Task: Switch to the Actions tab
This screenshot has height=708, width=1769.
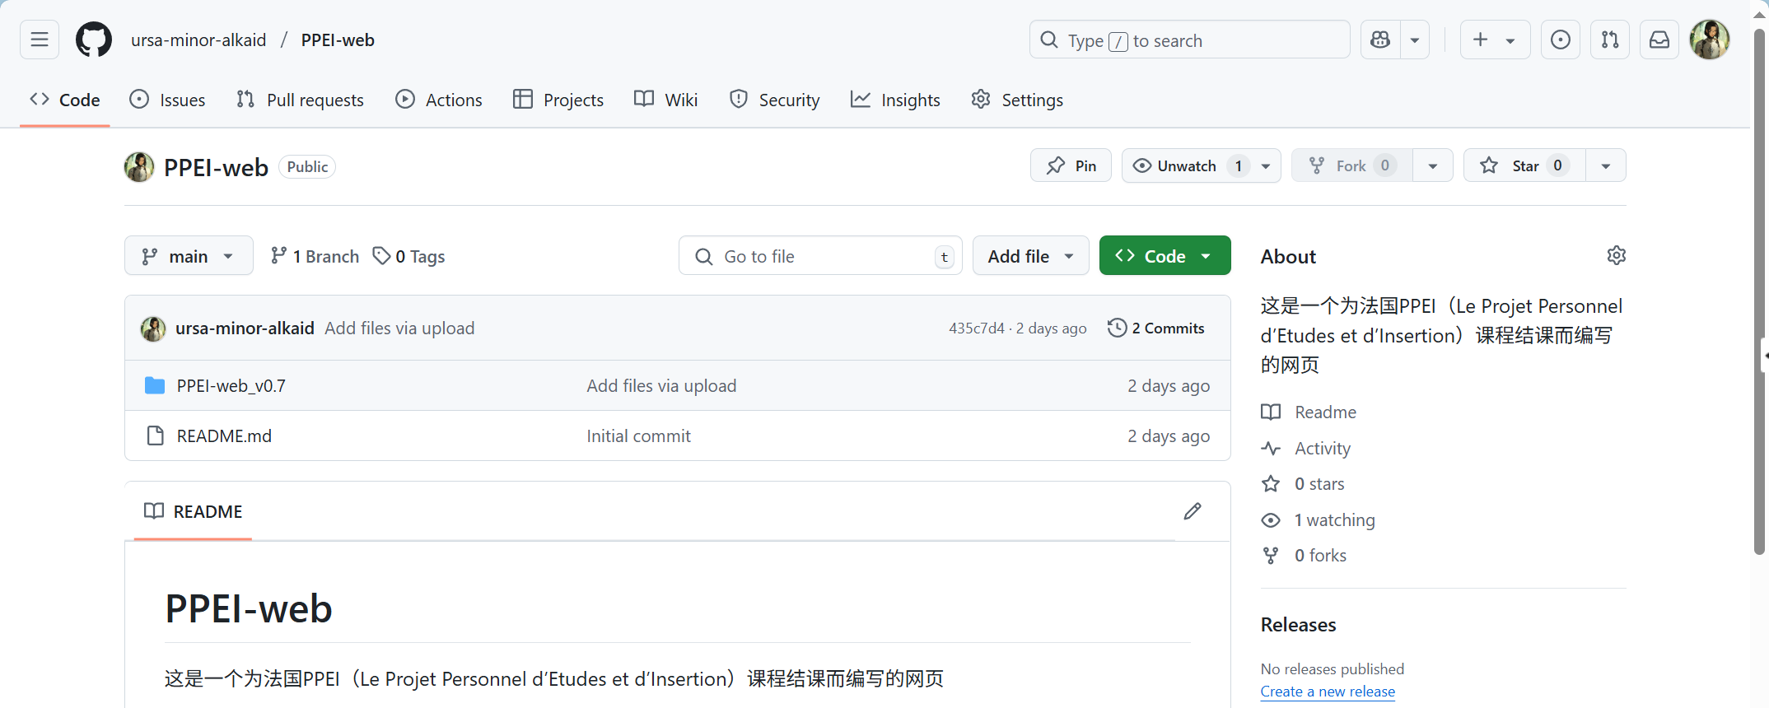Action: pyautogui.click(x=439, y=100)
